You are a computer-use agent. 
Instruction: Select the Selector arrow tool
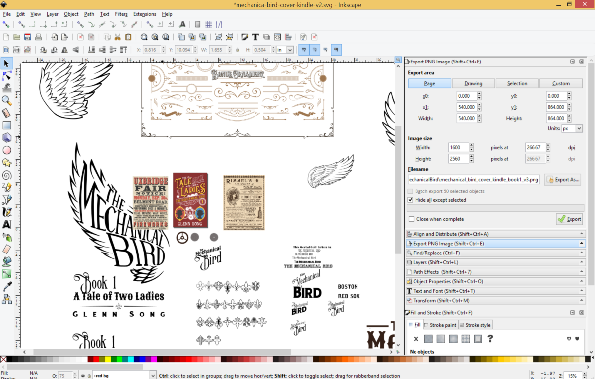[x=7, y=63]
